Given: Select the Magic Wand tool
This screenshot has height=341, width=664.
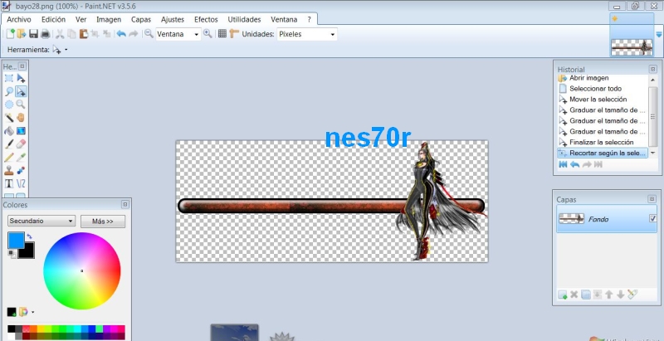Looking at the screenshot, I should (x=9, y=118).
